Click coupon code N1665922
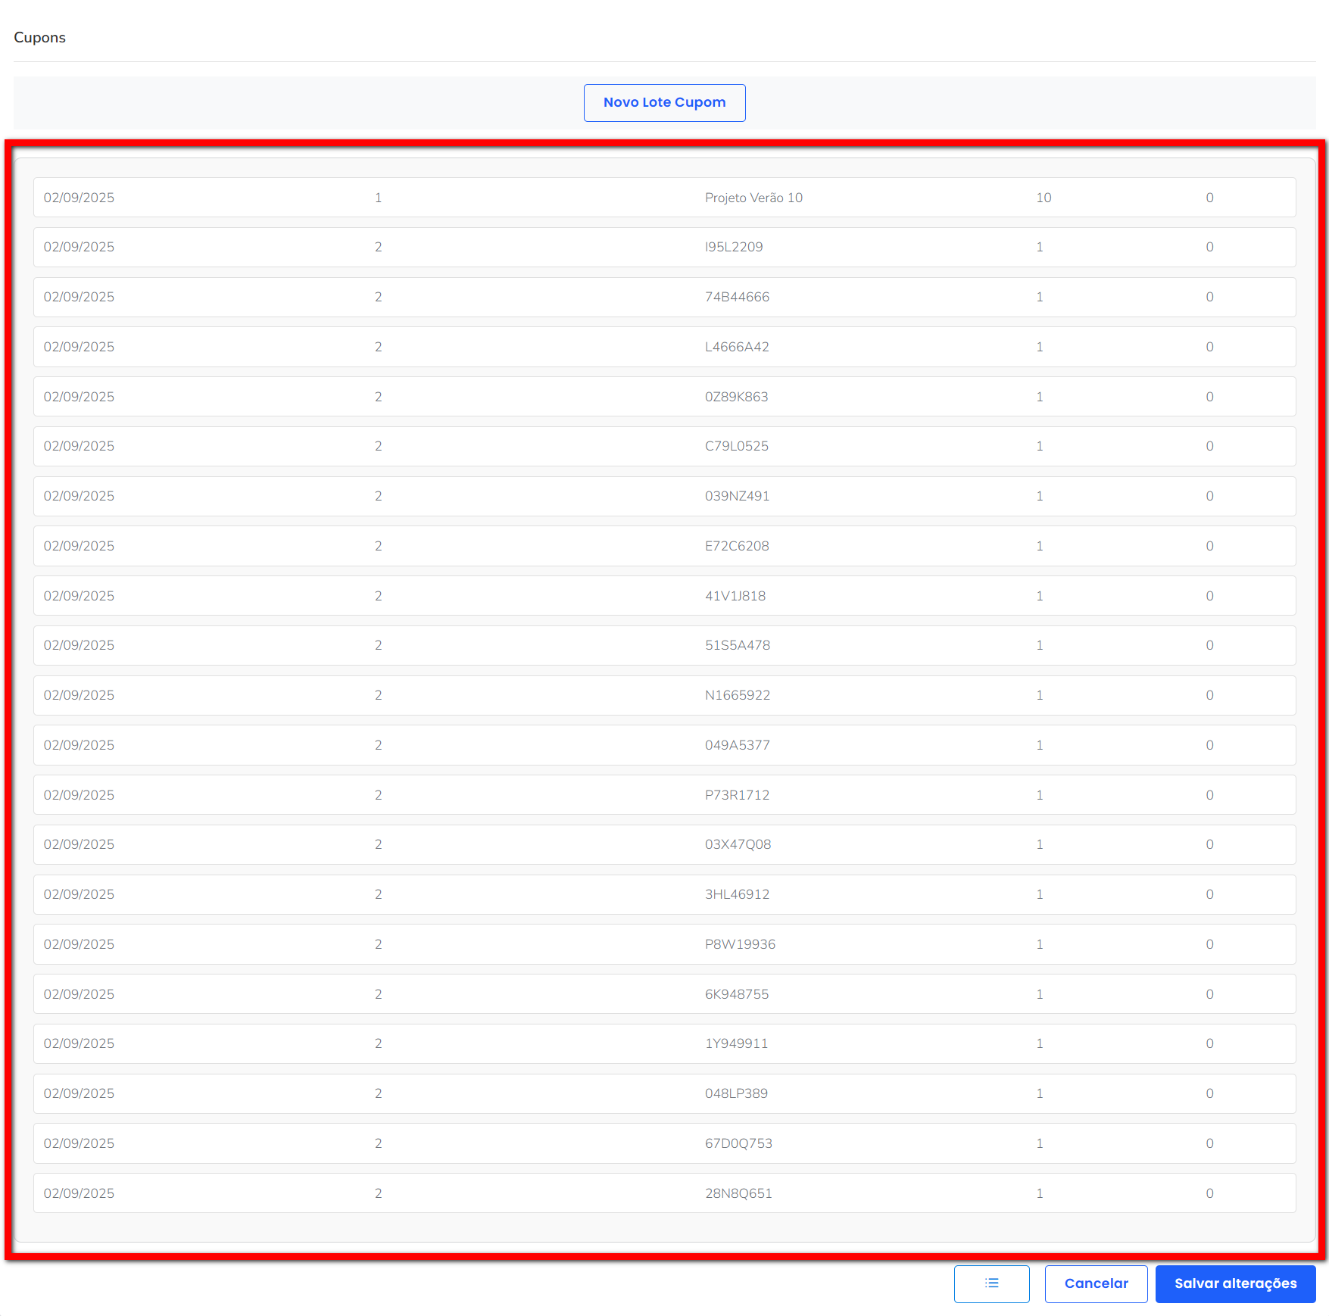Viewport: 1329px width, 1316px height. click(738, 695)
